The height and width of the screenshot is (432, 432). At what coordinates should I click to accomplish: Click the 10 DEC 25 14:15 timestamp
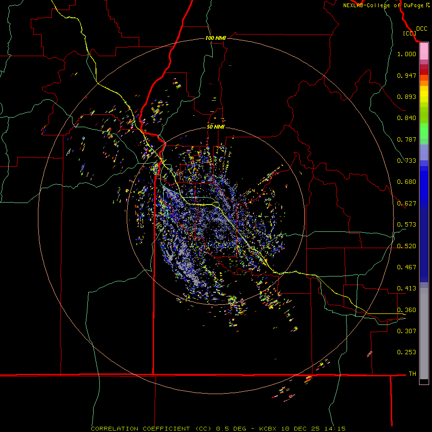(313, 429)
